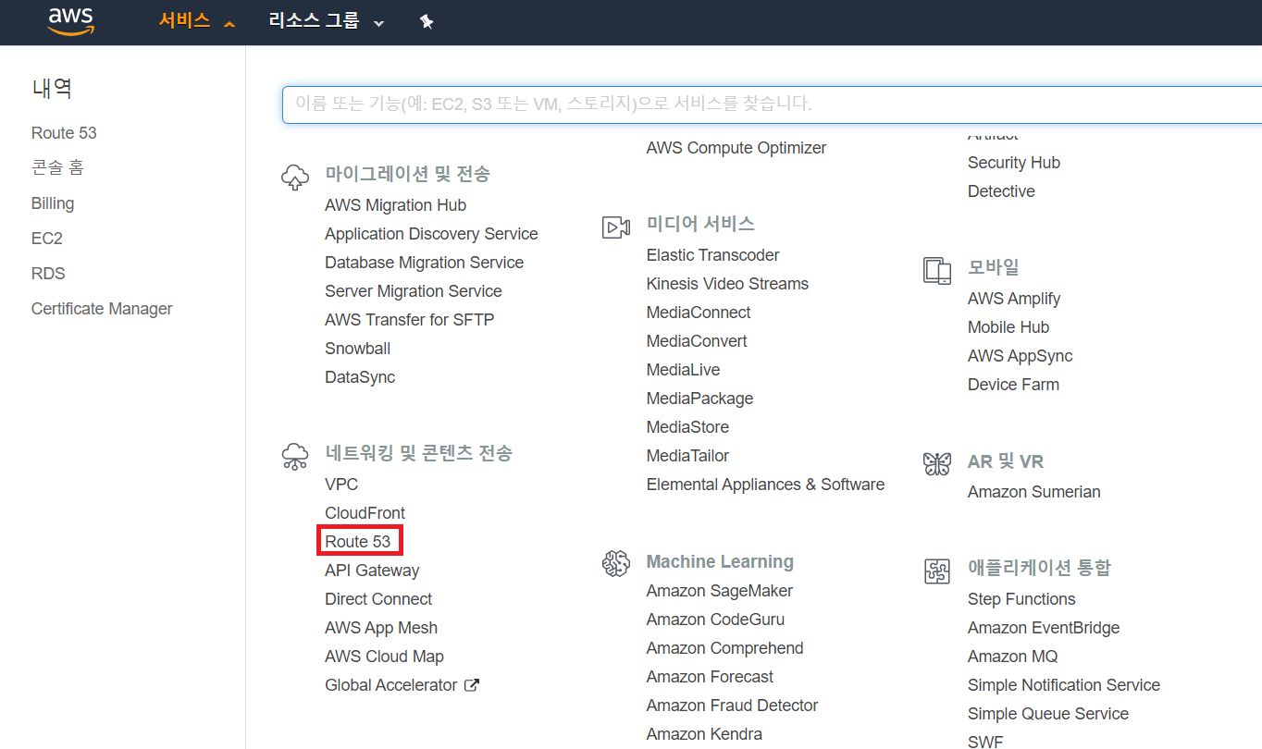Collapse the 서비스 services menu
This screenshot has width=1262, height=749.
point(197,21)
